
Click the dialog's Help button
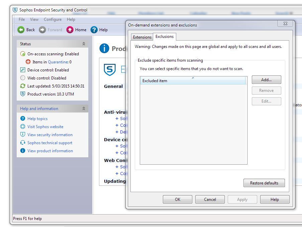[275, 200]
